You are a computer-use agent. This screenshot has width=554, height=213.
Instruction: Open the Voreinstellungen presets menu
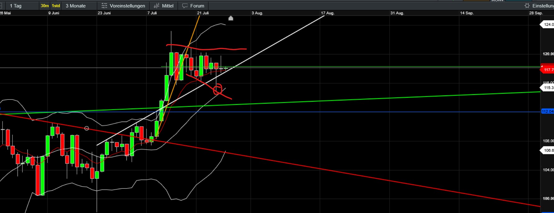[x=123, y=6]
